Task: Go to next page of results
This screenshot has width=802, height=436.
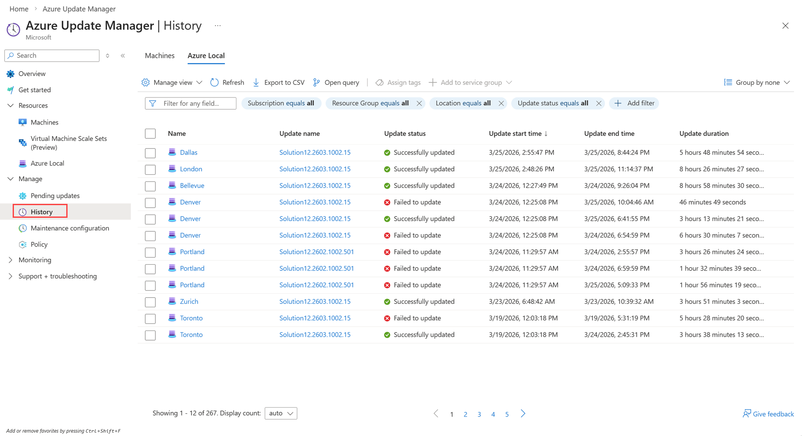Action: [523, 414]
